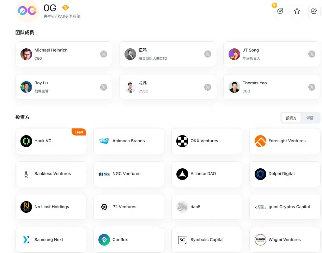Select the 投资方 tab
The width and height of the screenshot is (322, 253).
[291, 118]
